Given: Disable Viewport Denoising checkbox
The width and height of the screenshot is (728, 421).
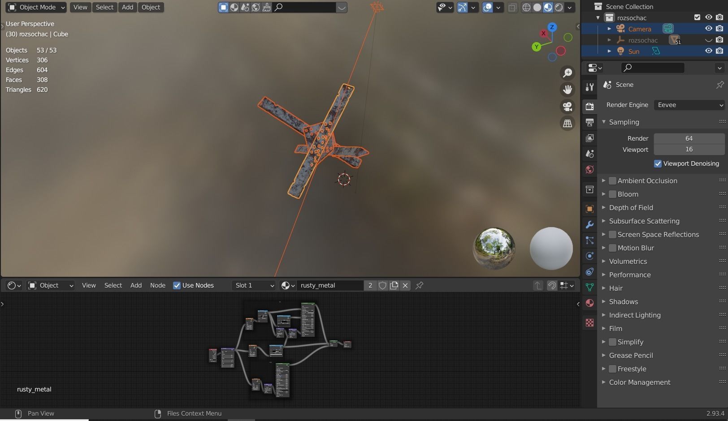Looking at the screenshot, I should 658,163.
